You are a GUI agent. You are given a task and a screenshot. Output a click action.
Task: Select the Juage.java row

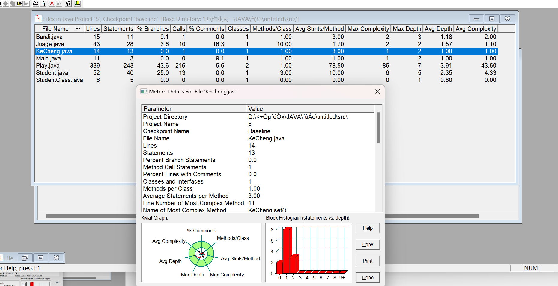click(x=266, y=44)
